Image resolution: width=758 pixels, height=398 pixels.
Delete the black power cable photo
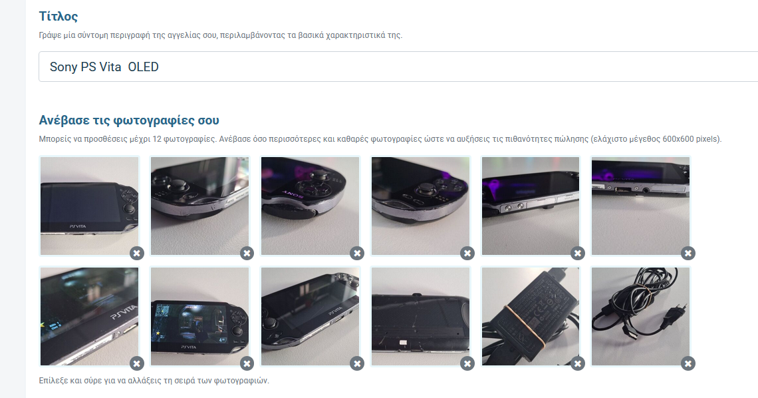coord(688,363)
